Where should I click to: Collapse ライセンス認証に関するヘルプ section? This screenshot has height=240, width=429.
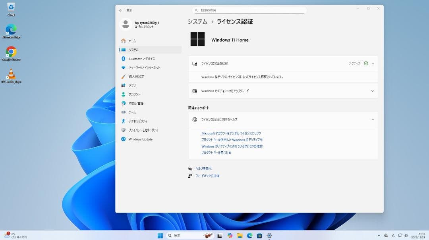point(372,119)
